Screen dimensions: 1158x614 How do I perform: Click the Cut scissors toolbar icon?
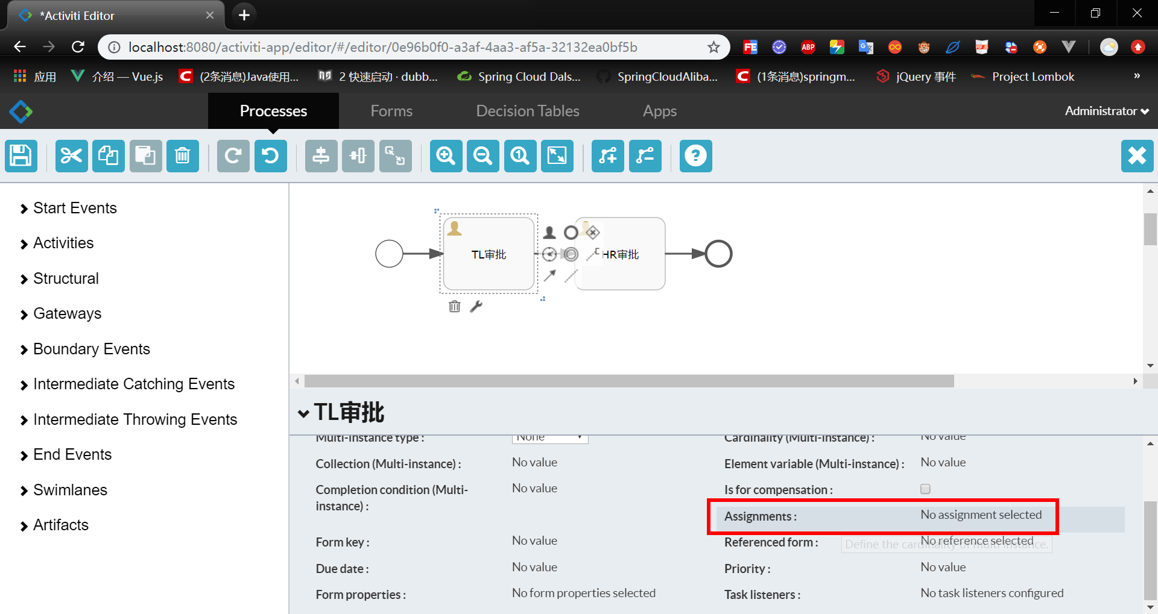point(71,156)
